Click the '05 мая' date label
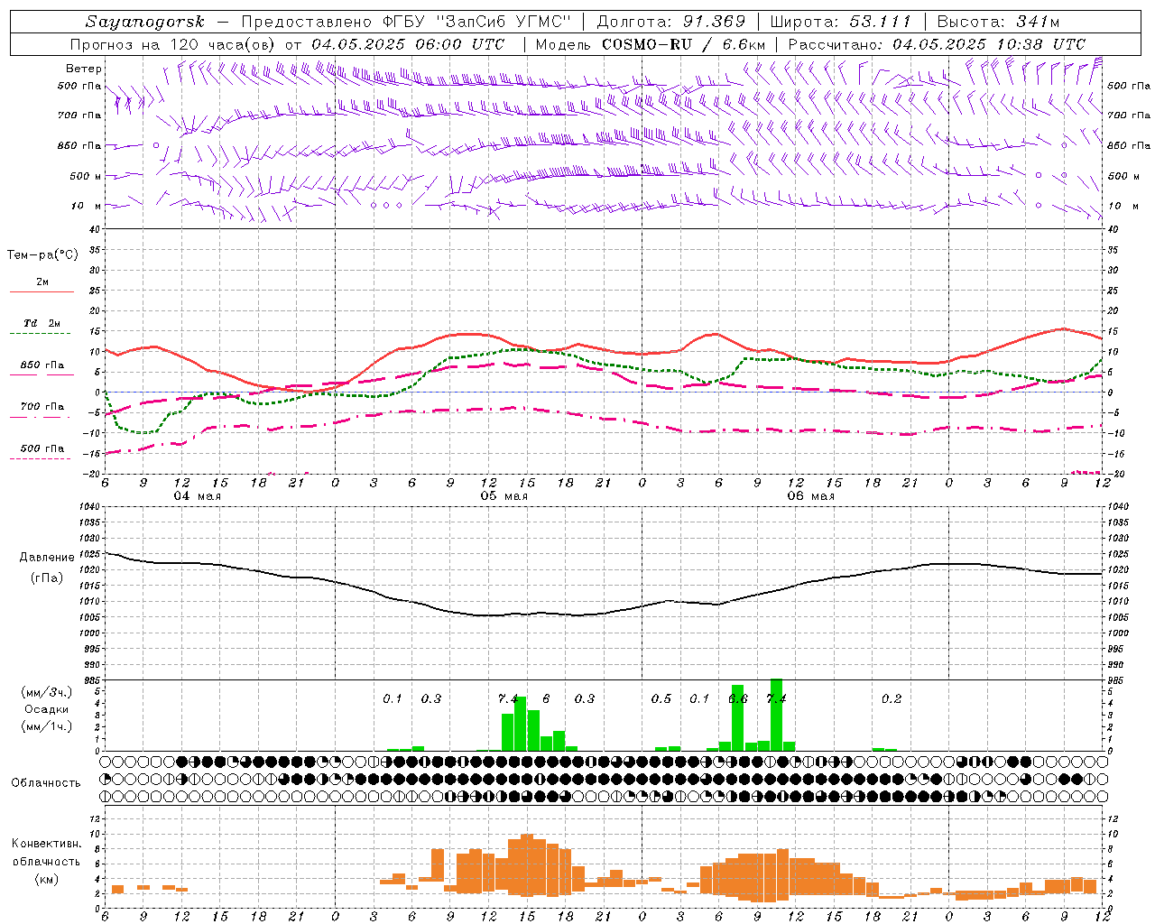Screen dimensions: 1155x924 tap(504, 496)
